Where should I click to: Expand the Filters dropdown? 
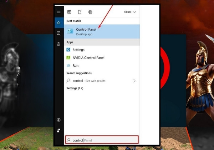pyautogui.click(x=130, y=12)
